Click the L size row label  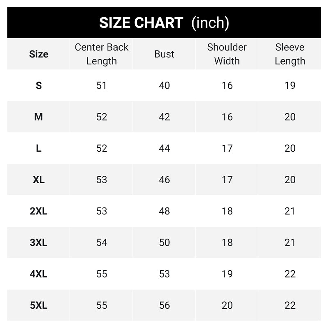(39, 148)
